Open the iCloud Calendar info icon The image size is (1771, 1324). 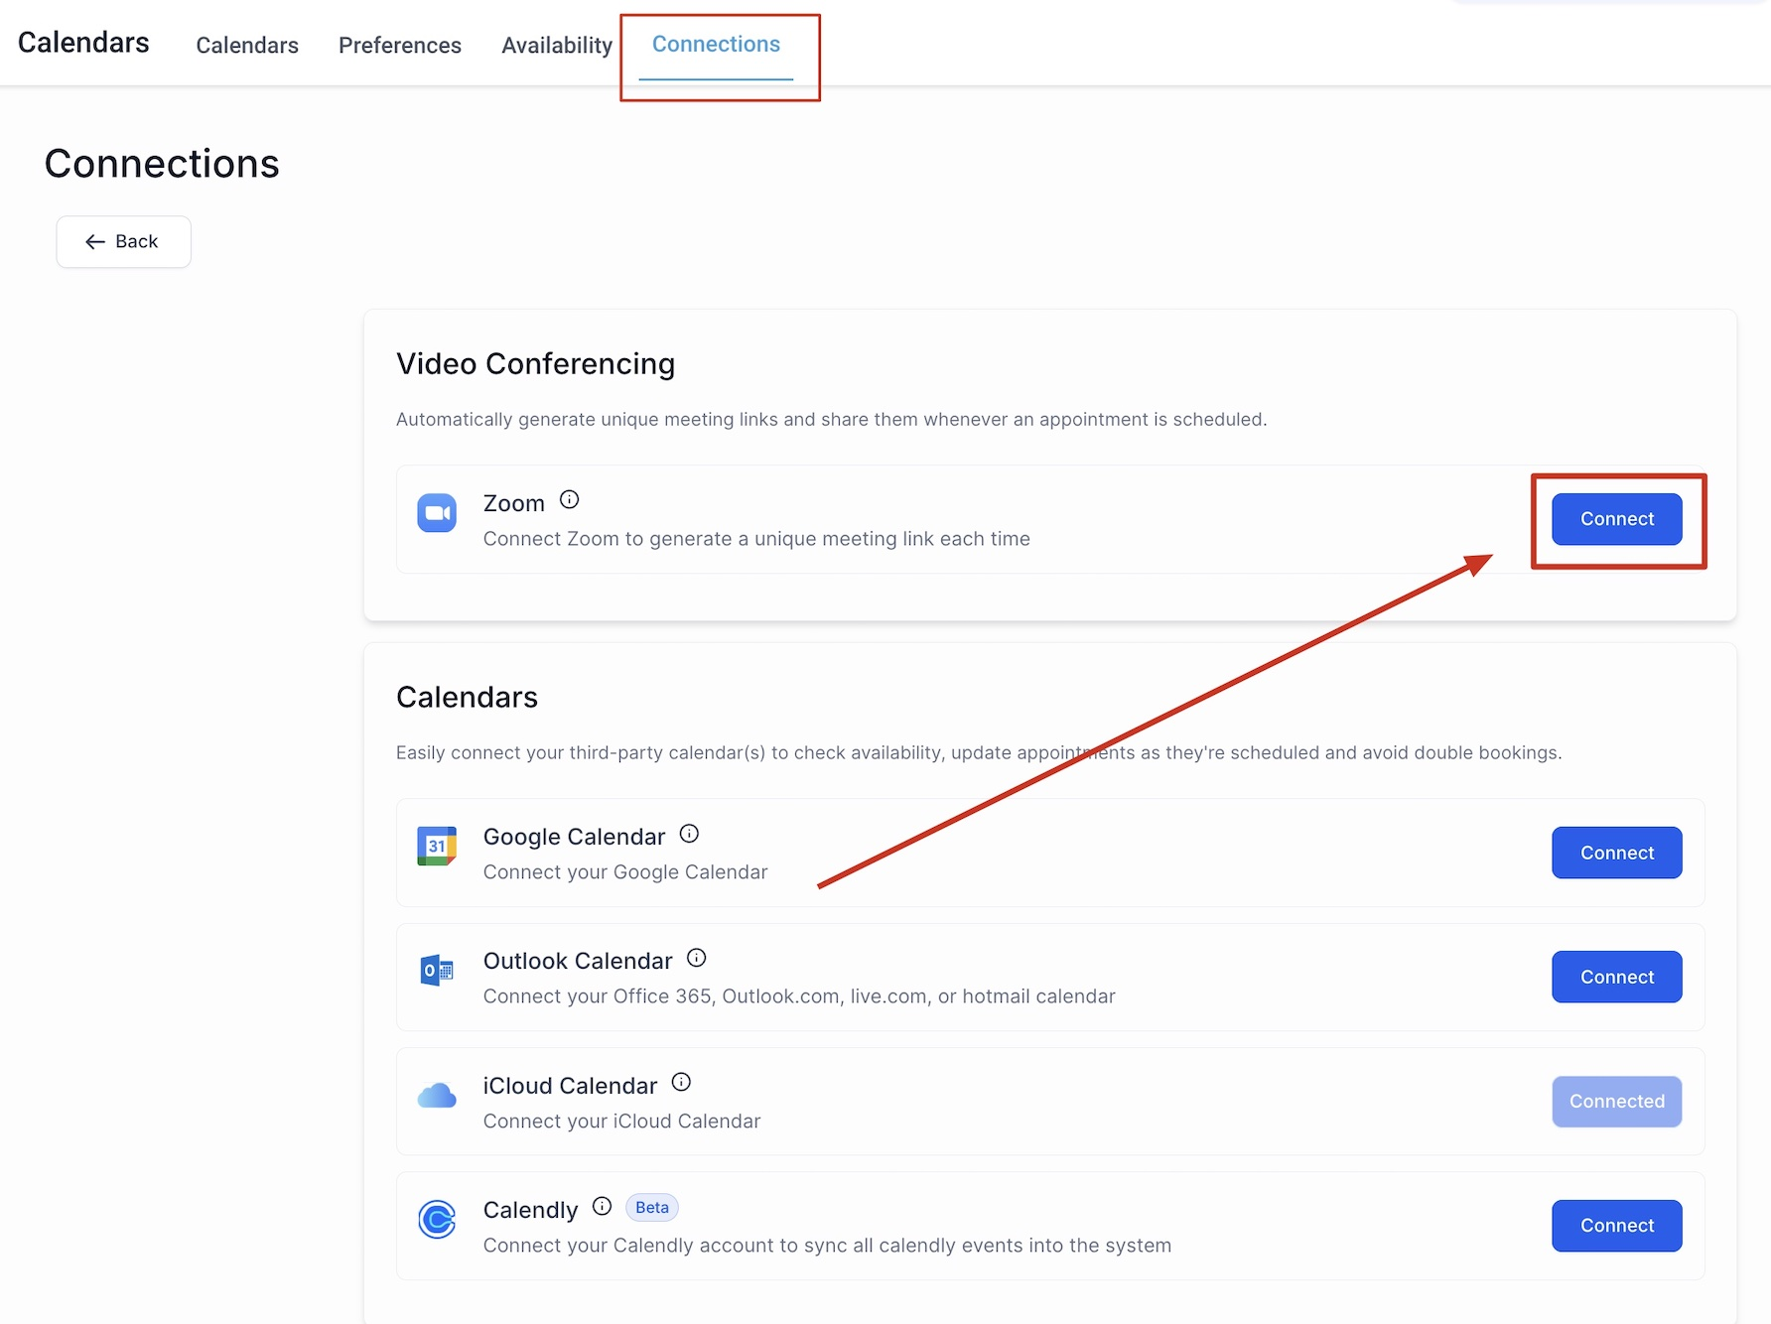pyautogui.click(x=681, y=1082)
